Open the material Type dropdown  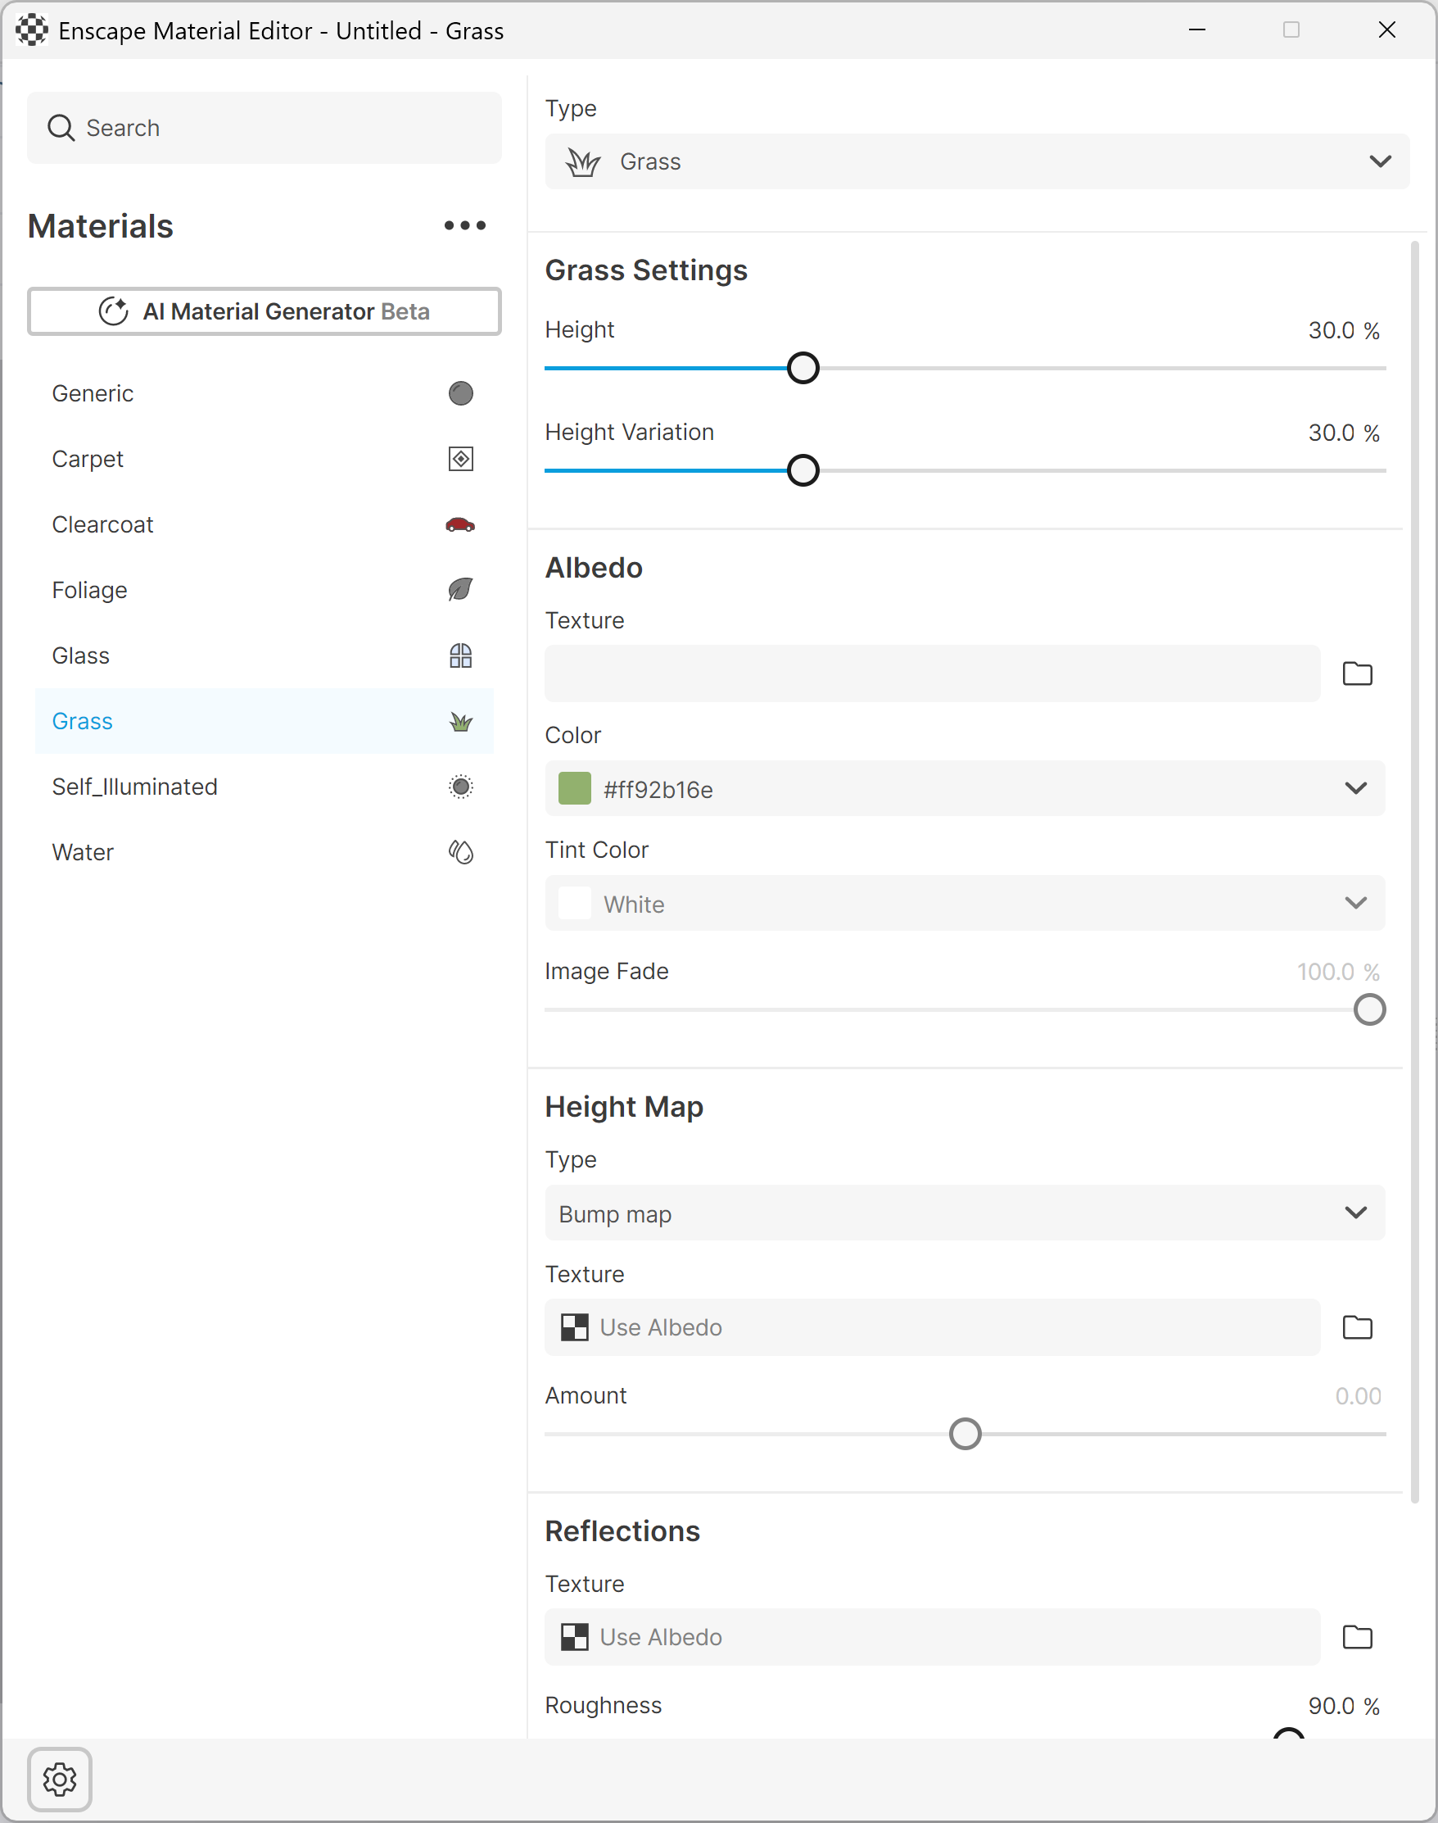click(977, 161)
